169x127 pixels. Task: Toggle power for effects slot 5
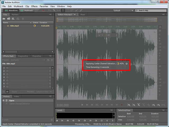[7, 80]
